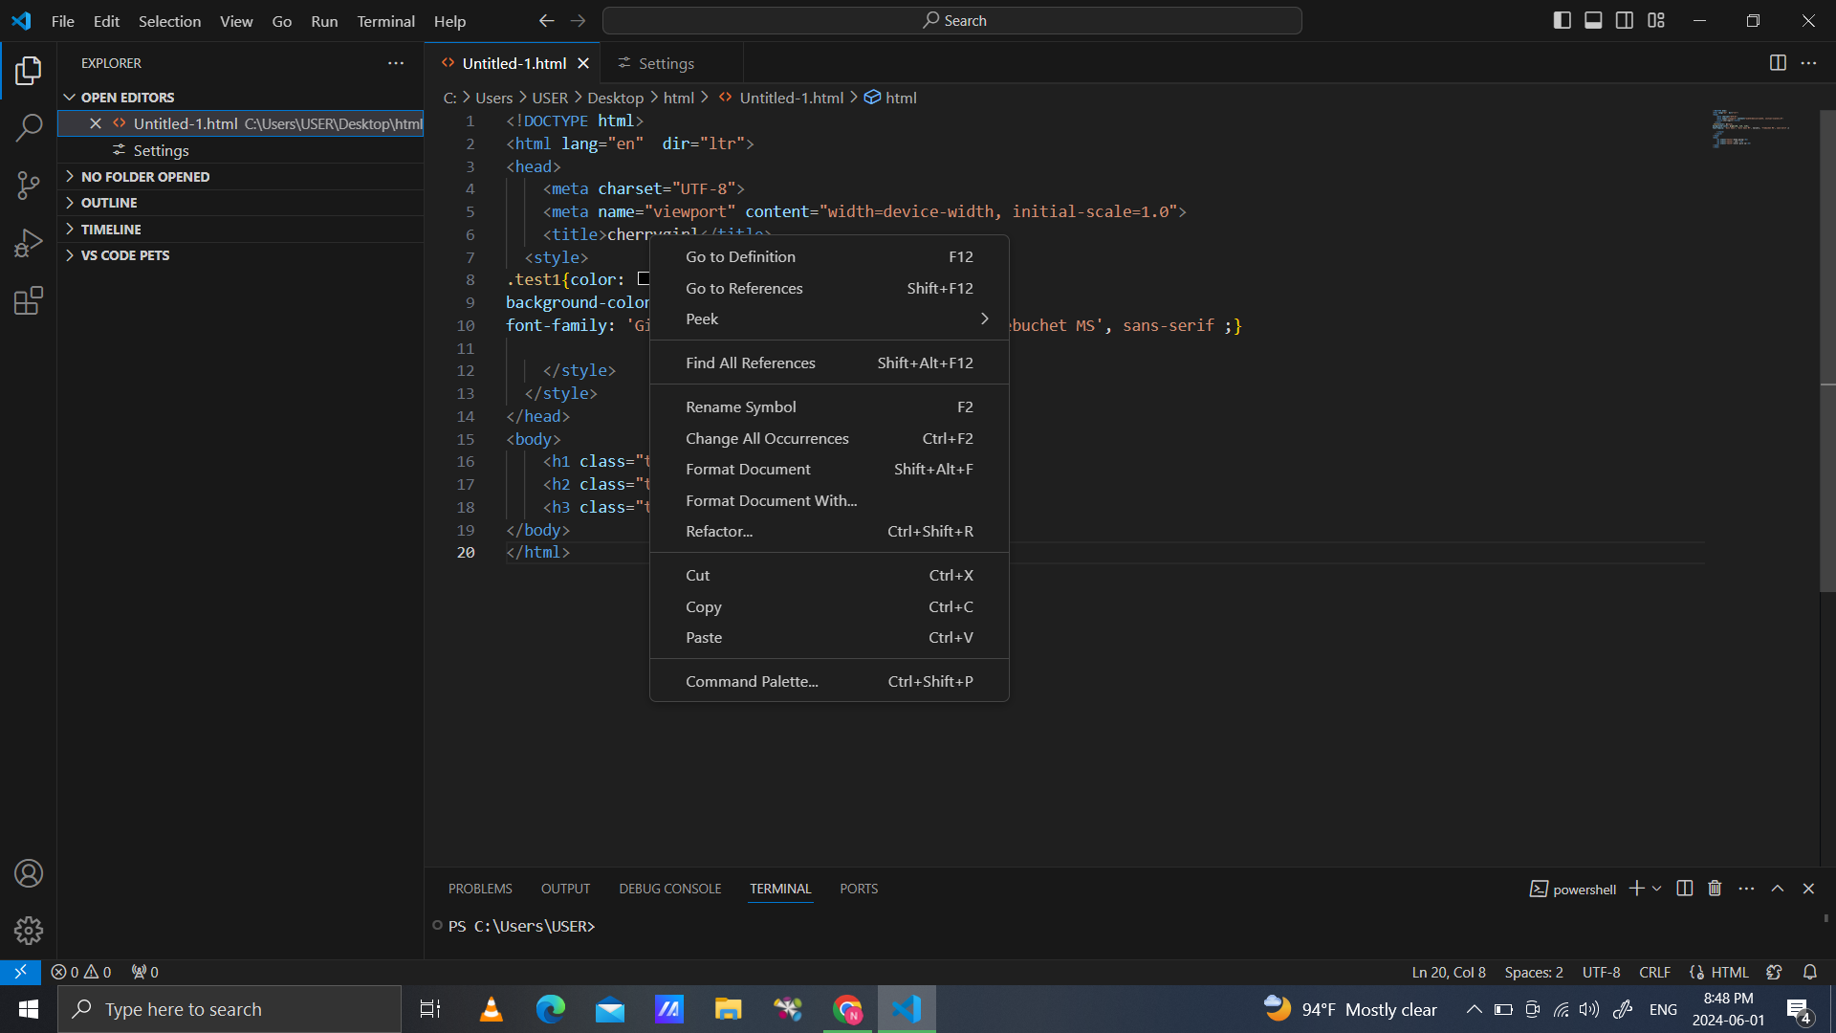Viewport: 1836px width, 1033px height.
Task: Toggle the bottom panel visibility
Action: 1593,20
